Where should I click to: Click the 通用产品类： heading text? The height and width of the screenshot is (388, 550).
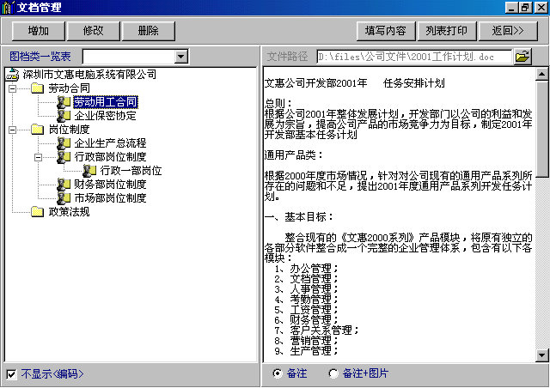tap(294, 155)
